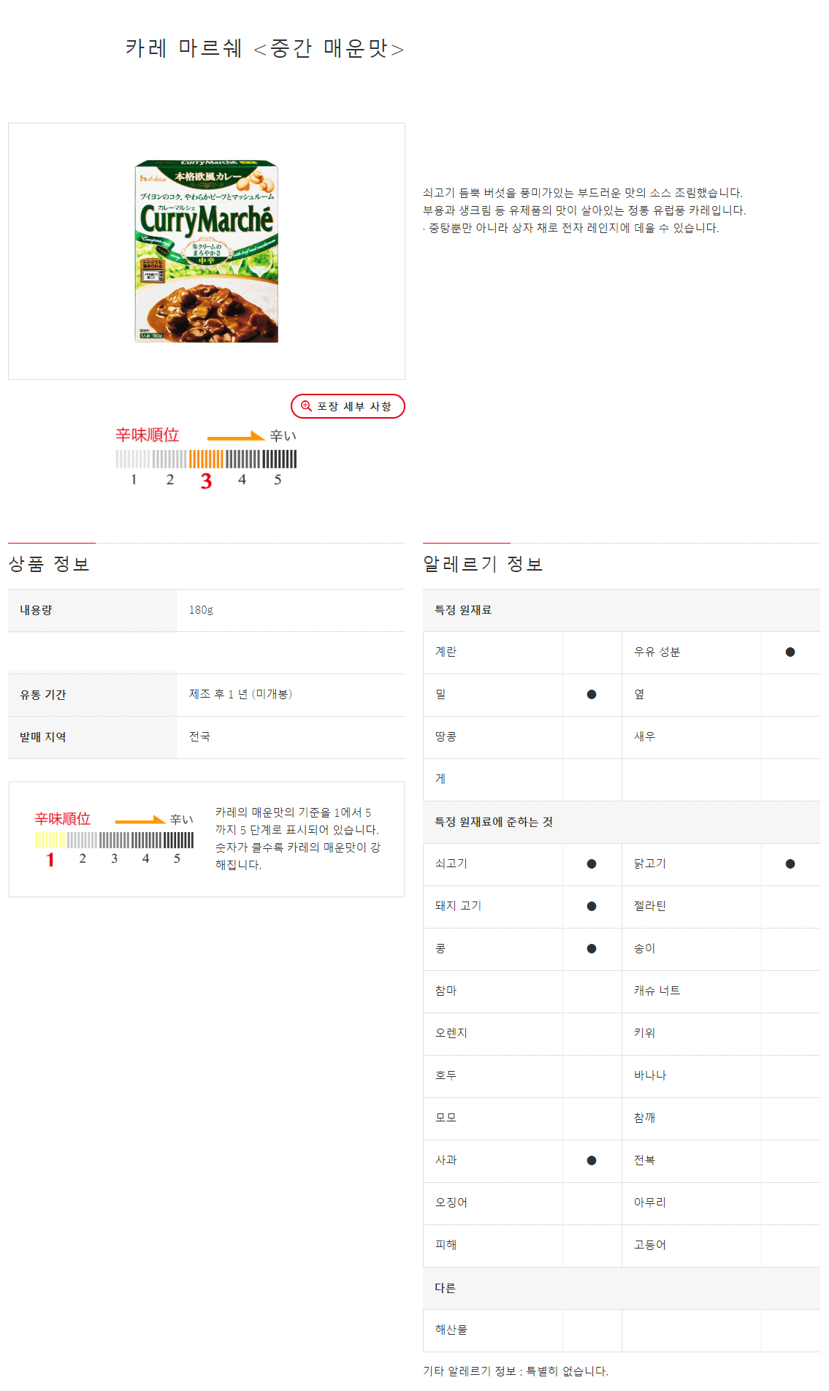829x1391 pixels.
Task: Click the allergen dot beside 밀
Action: click(x=592, y=695)
